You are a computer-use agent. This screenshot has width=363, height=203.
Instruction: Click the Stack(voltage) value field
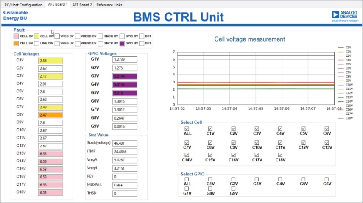click(125, 144)
